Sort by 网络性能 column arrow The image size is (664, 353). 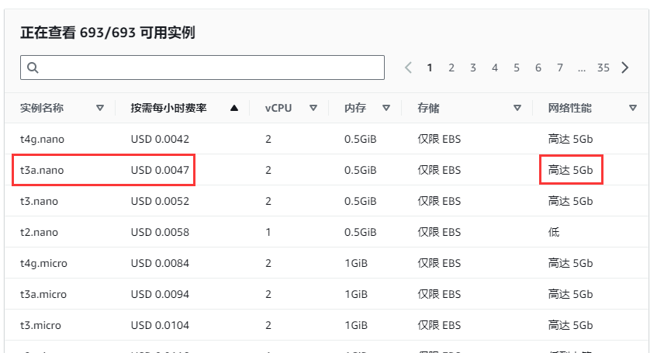[633, 108]
